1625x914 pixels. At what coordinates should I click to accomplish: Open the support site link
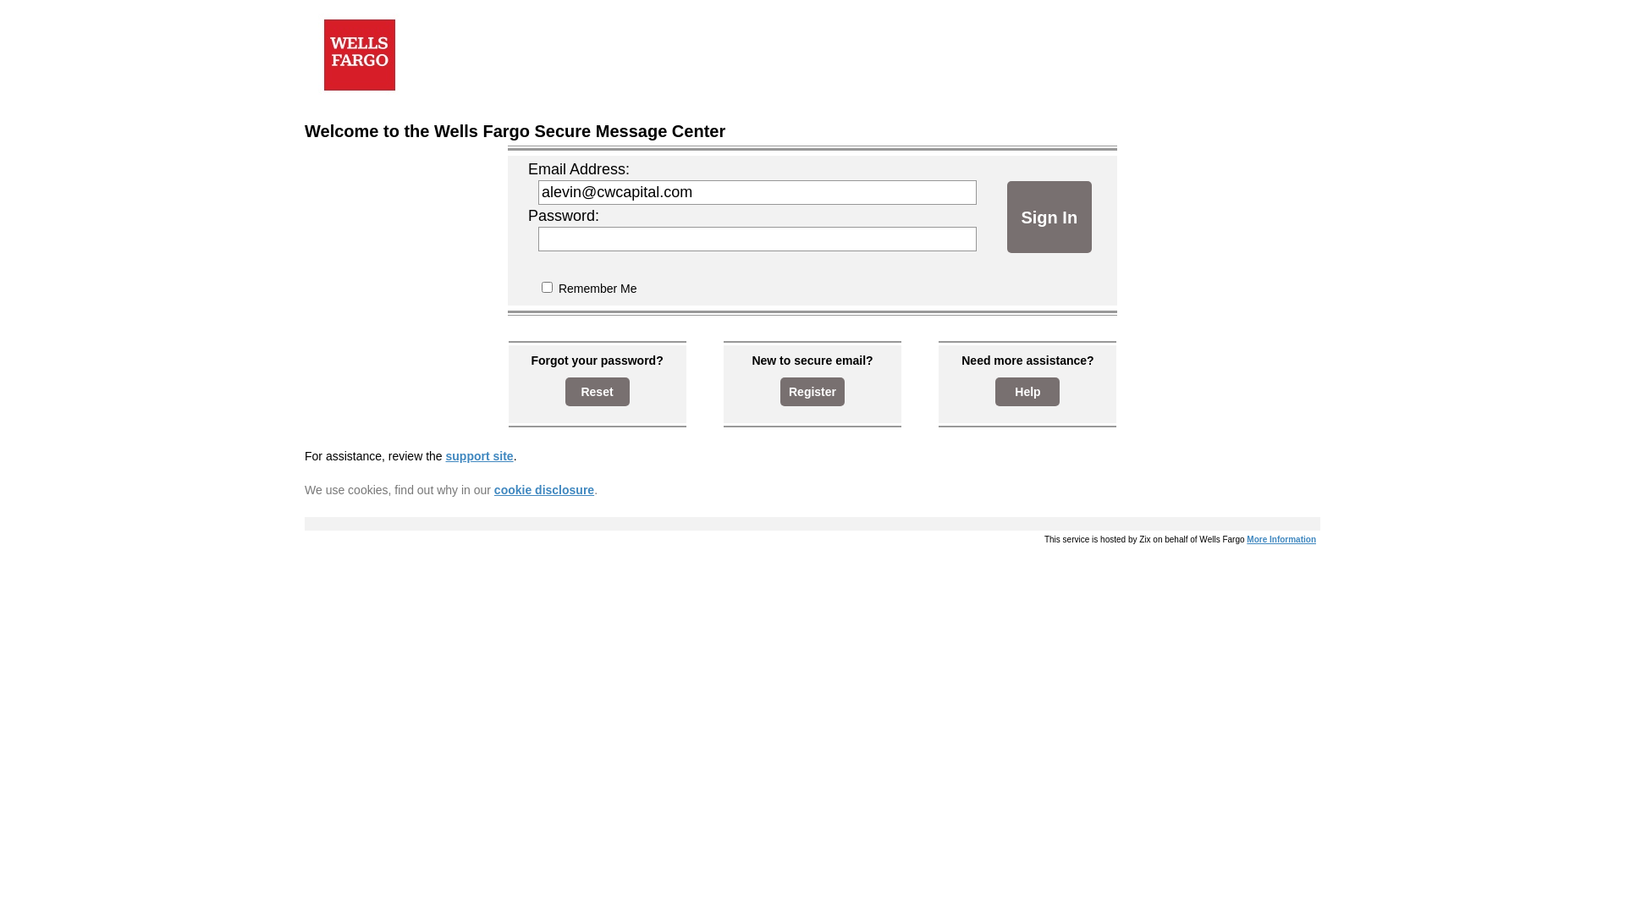[x=479, y=456]
